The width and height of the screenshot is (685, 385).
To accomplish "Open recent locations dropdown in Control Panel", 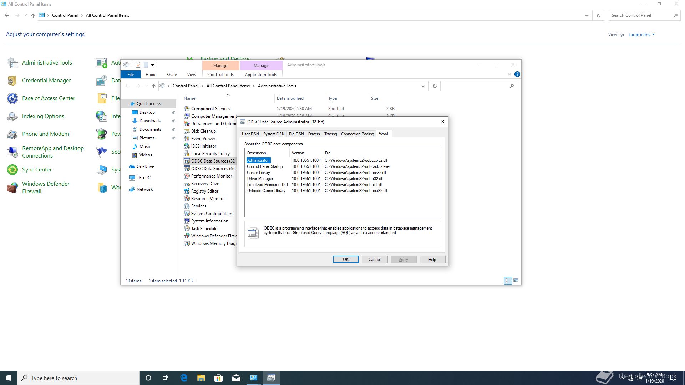I will click(26, 15).
